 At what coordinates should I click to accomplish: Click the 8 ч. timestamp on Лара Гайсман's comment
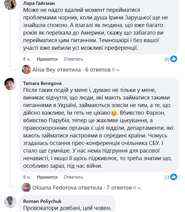(27, 59)
